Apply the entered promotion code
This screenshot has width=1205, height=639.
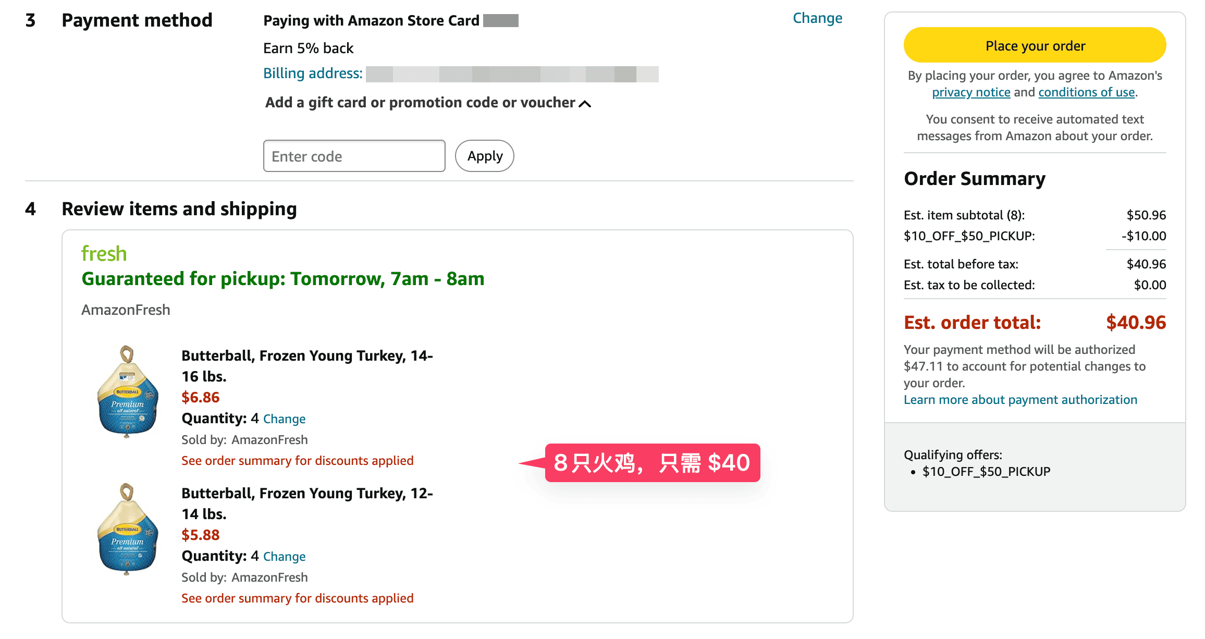coord(484,155)
